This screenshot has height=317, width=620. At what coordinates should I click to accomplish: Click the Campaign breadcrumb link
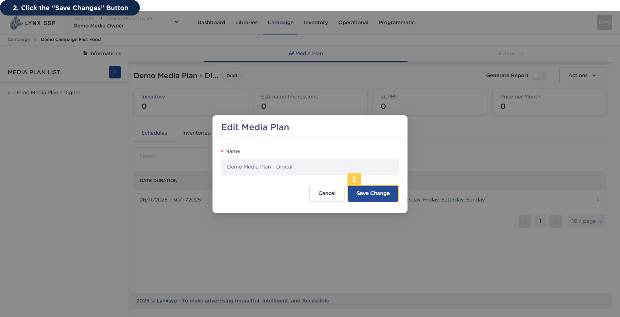click(x=19, y=39)
